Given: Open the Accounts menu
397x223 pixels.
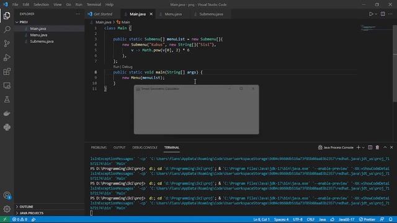Looking at the screenshot, I should click(7, 195).
